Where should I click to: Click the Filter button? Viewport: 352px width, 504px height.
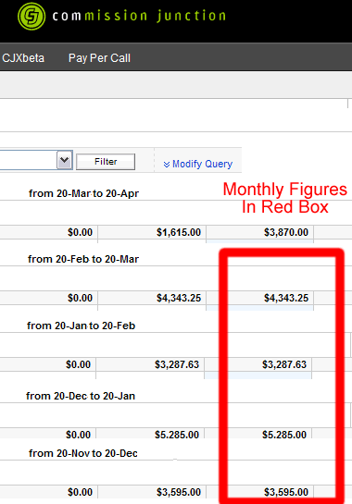pos(106,161)
